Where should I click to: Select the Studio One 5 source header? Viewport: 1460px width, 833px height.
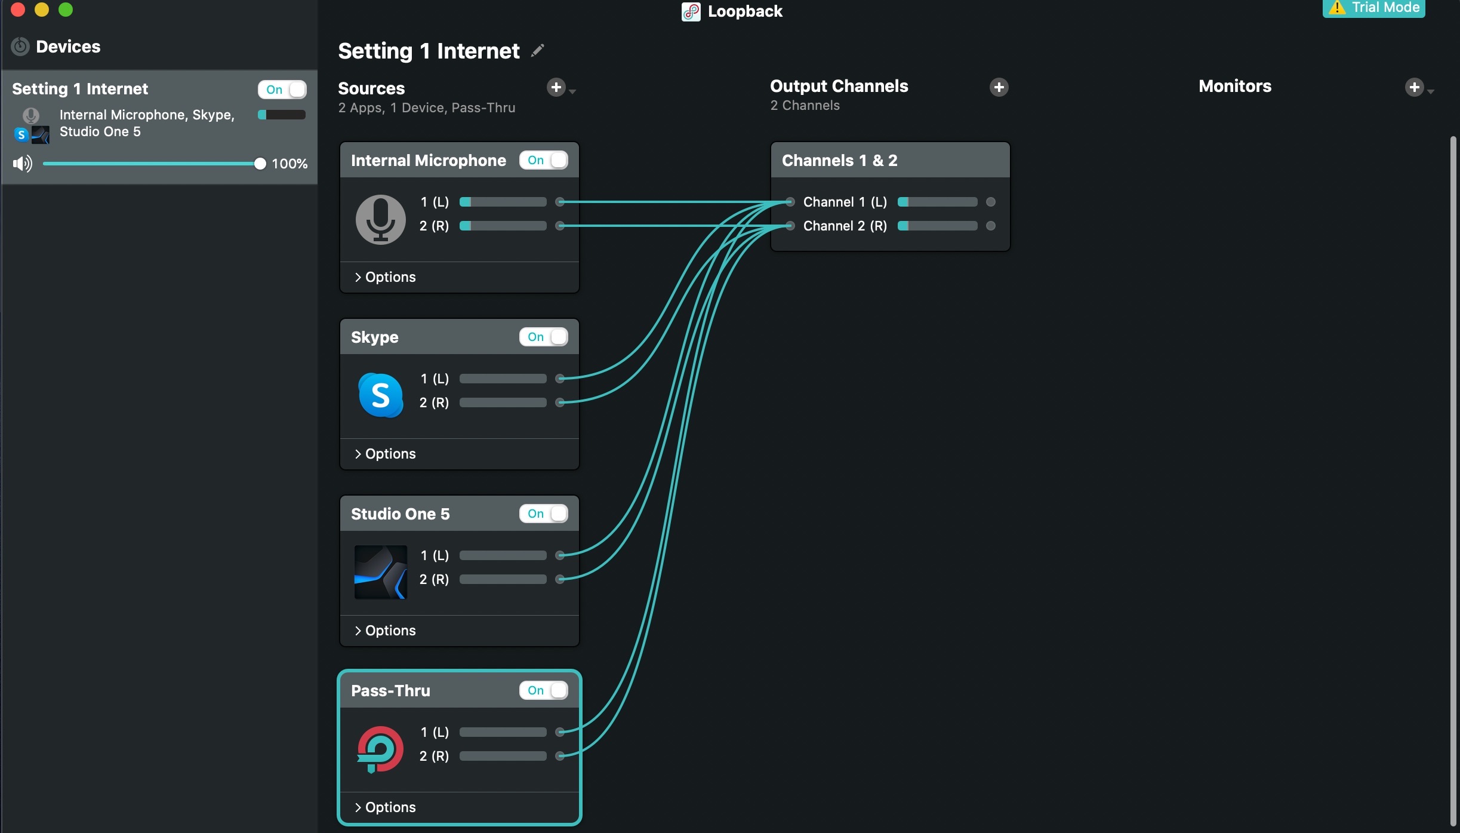click(459, 514)
